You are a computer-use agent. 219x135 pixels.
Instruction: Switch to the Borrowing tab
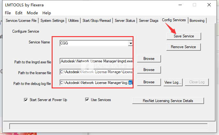(x=197, y=21)
